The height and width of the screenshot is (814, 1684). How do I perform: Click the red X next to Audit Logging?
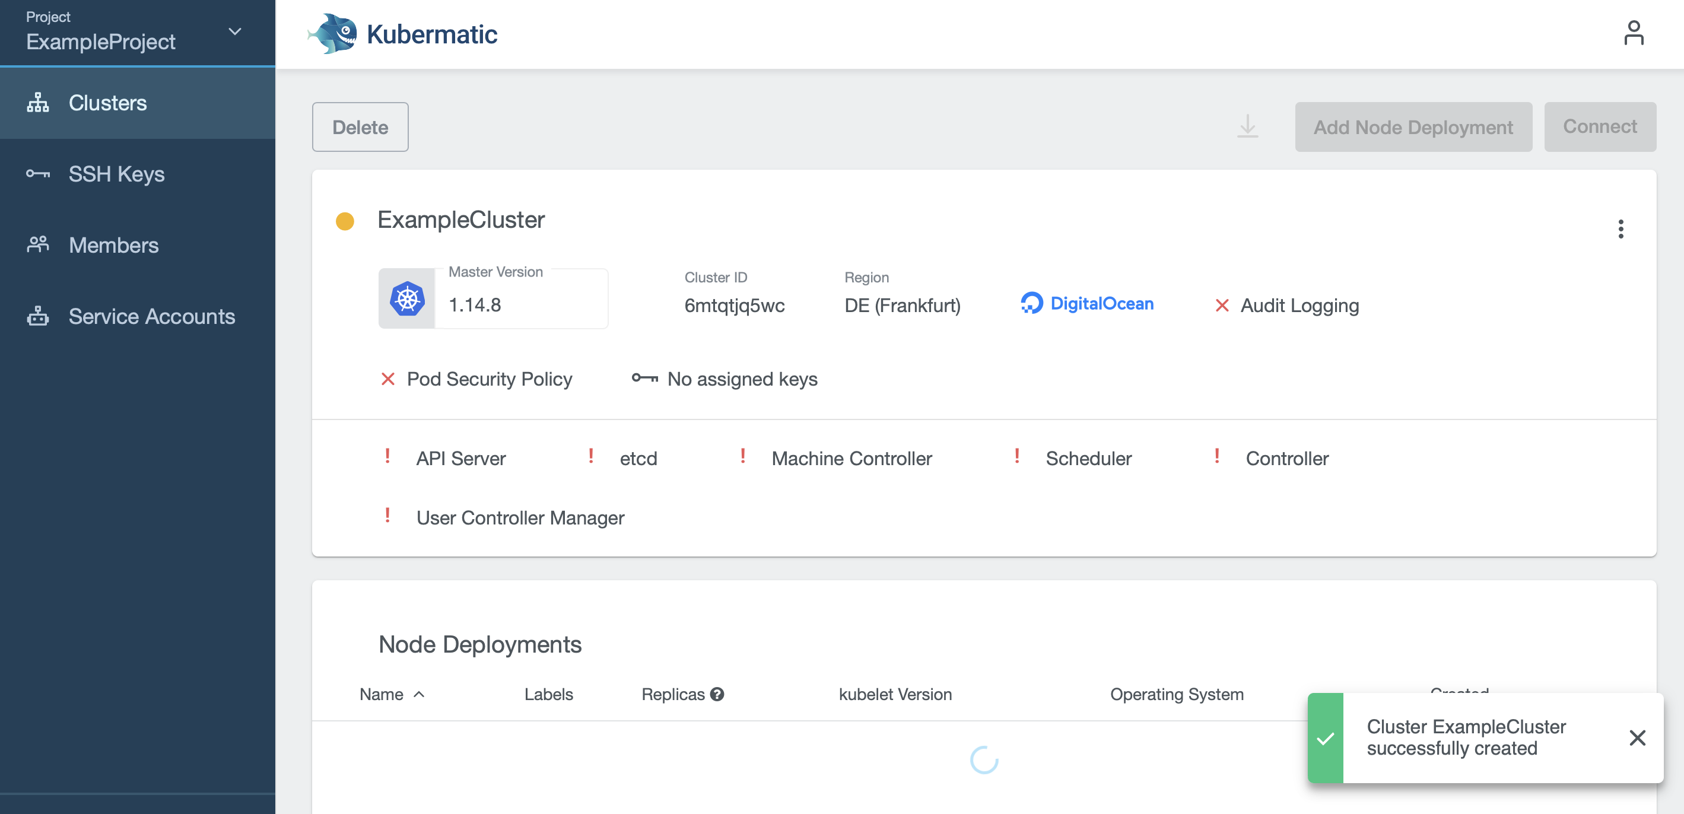1222,306
